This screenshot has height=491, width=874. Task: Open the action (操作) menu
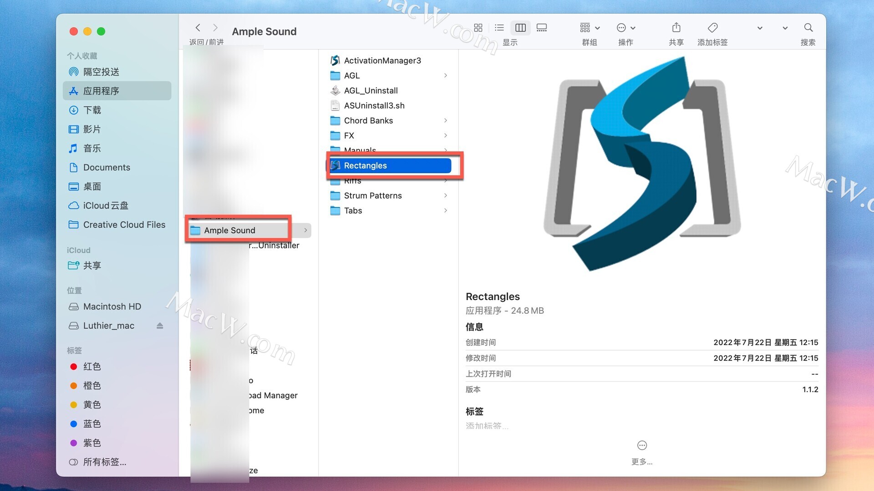(x=626, y=28)
